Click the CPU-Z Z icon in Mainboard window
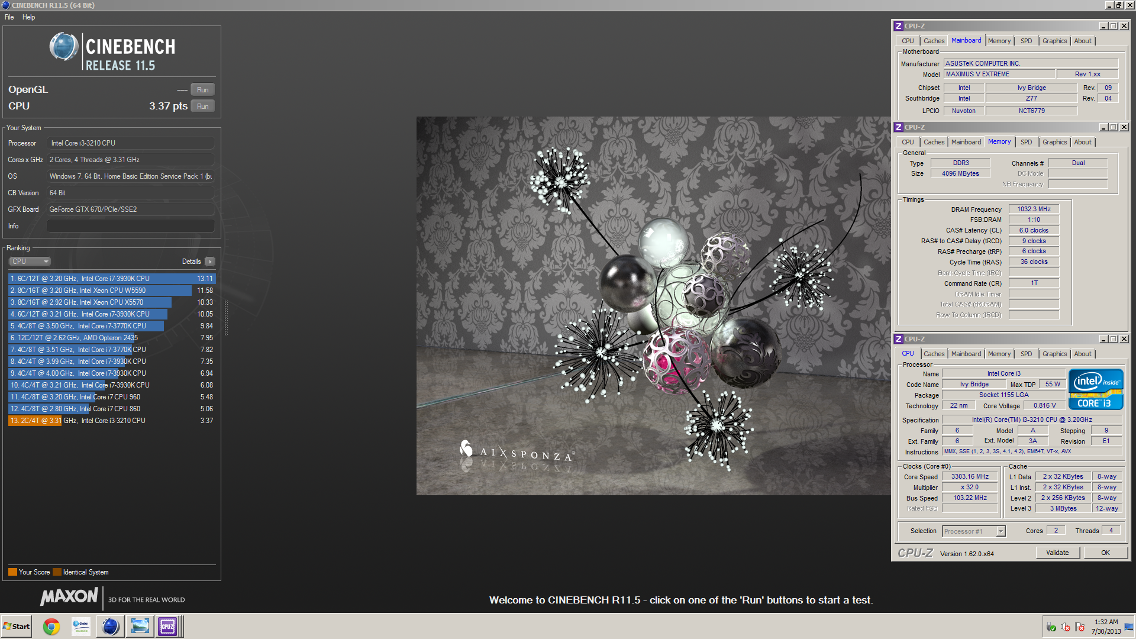 pyautogui.click(x=899, y=26)
